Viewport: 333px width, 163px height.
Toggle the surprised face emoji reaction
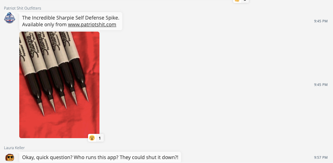tap(92, 138)
